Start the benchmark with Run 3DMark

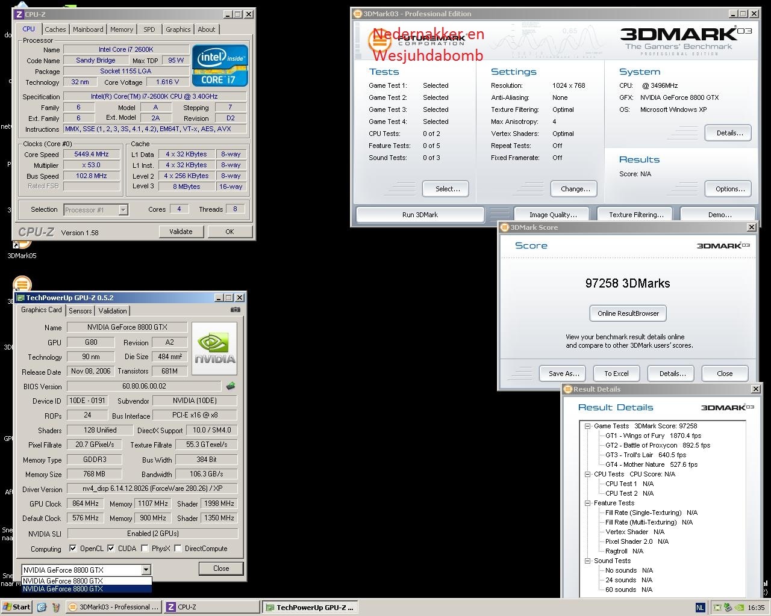(x=420, y=215)
